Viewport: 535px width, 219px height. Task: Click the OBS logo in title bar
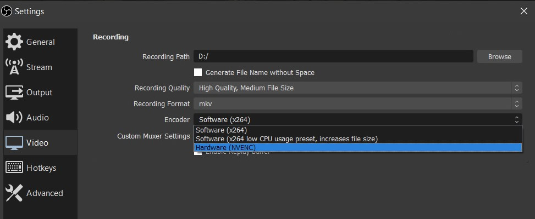(x=7, y=11)
